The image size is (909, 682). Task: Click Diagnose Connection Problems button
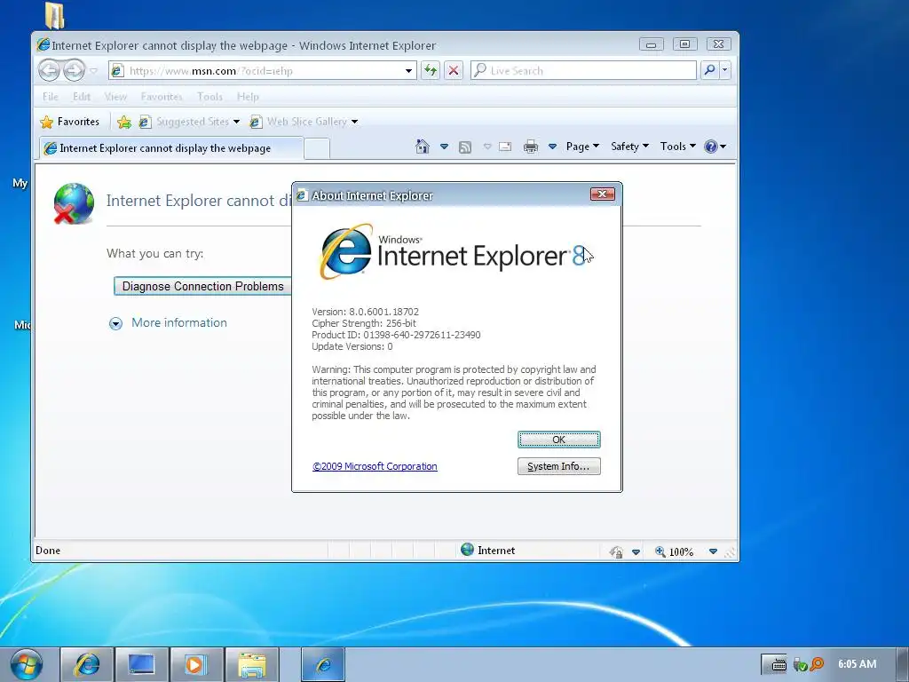pyautogui.click(x=203, y=287)
